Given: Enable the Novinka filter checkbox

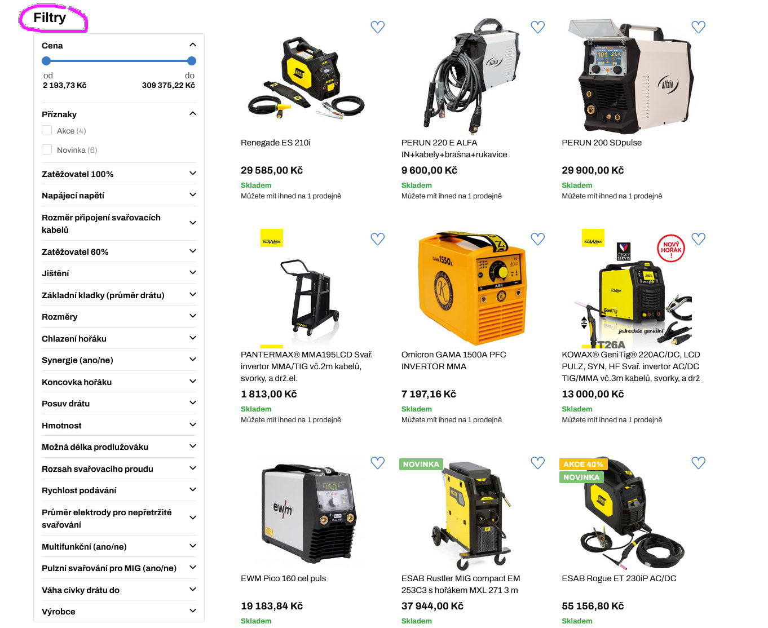Looking at the screenshot, I should [47, 149].
